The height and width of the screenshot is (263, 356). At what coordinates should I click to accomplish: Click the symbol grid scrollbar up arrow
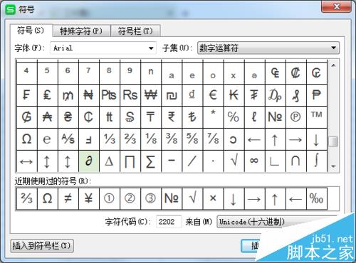click(333, 65)
